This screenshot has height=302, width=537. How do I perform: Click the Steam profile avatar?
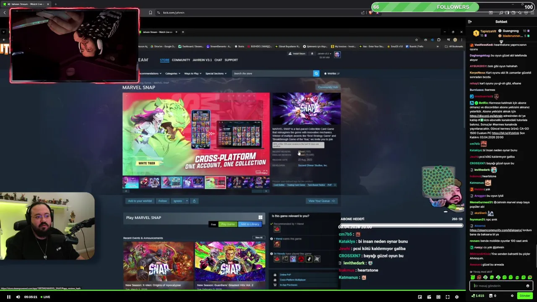337,55
